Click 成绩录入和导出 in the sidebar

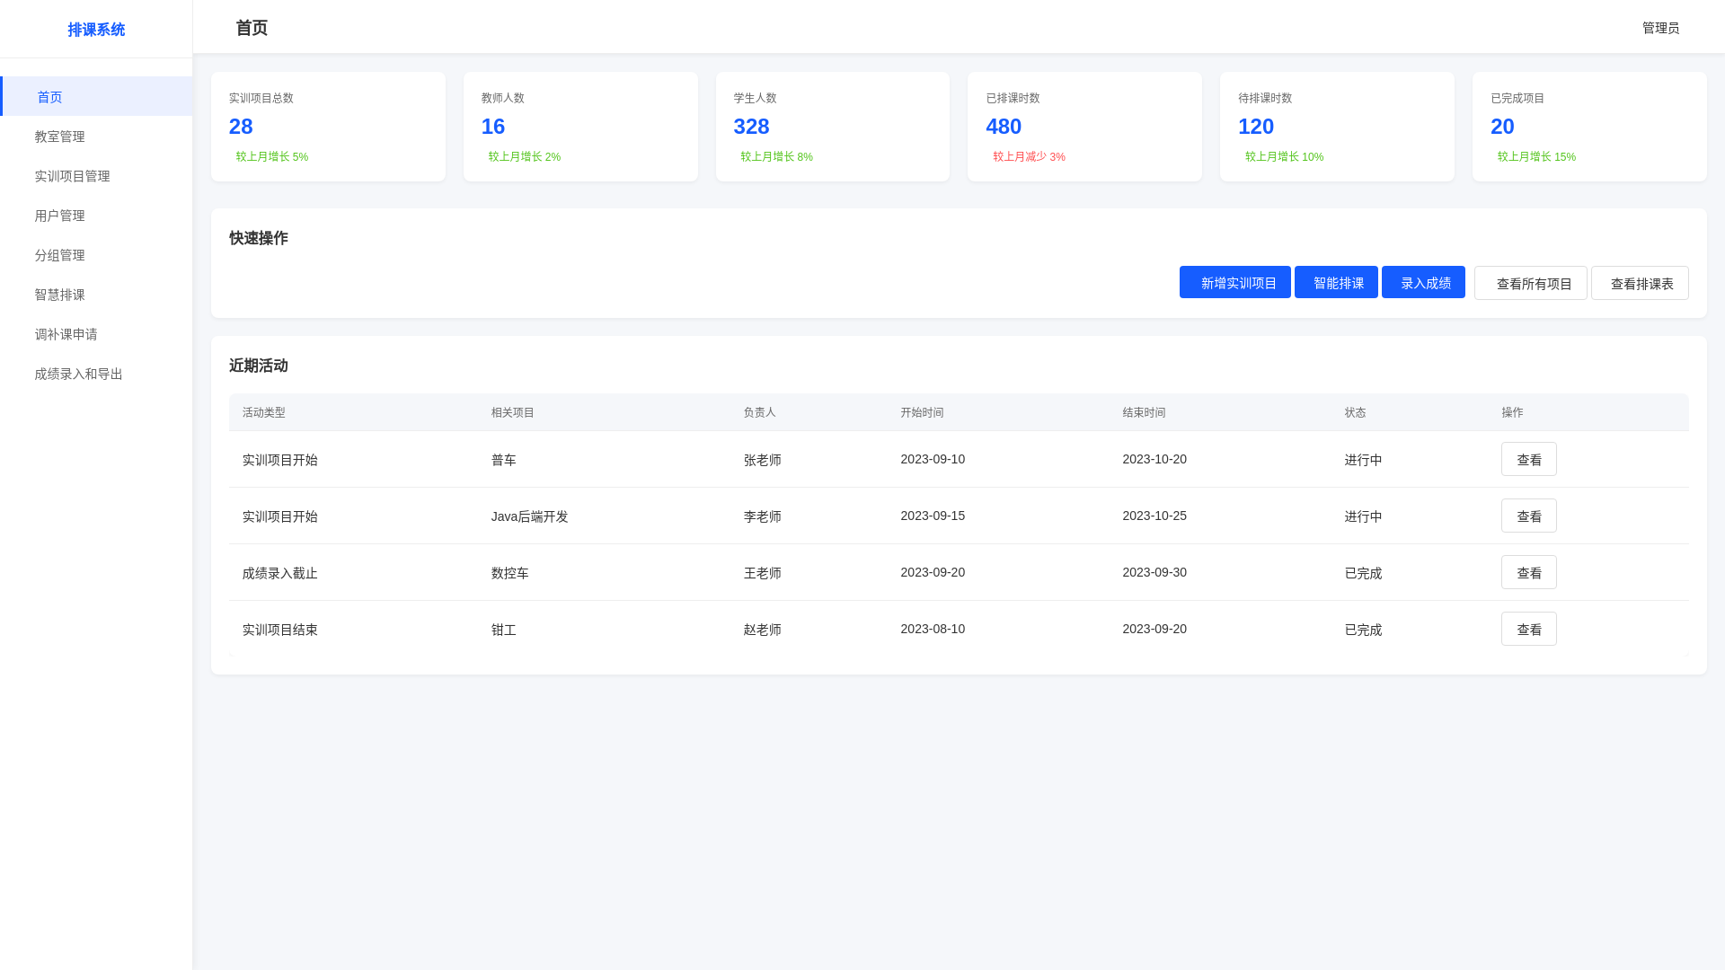pyautogui.click(x=78, y=374)
